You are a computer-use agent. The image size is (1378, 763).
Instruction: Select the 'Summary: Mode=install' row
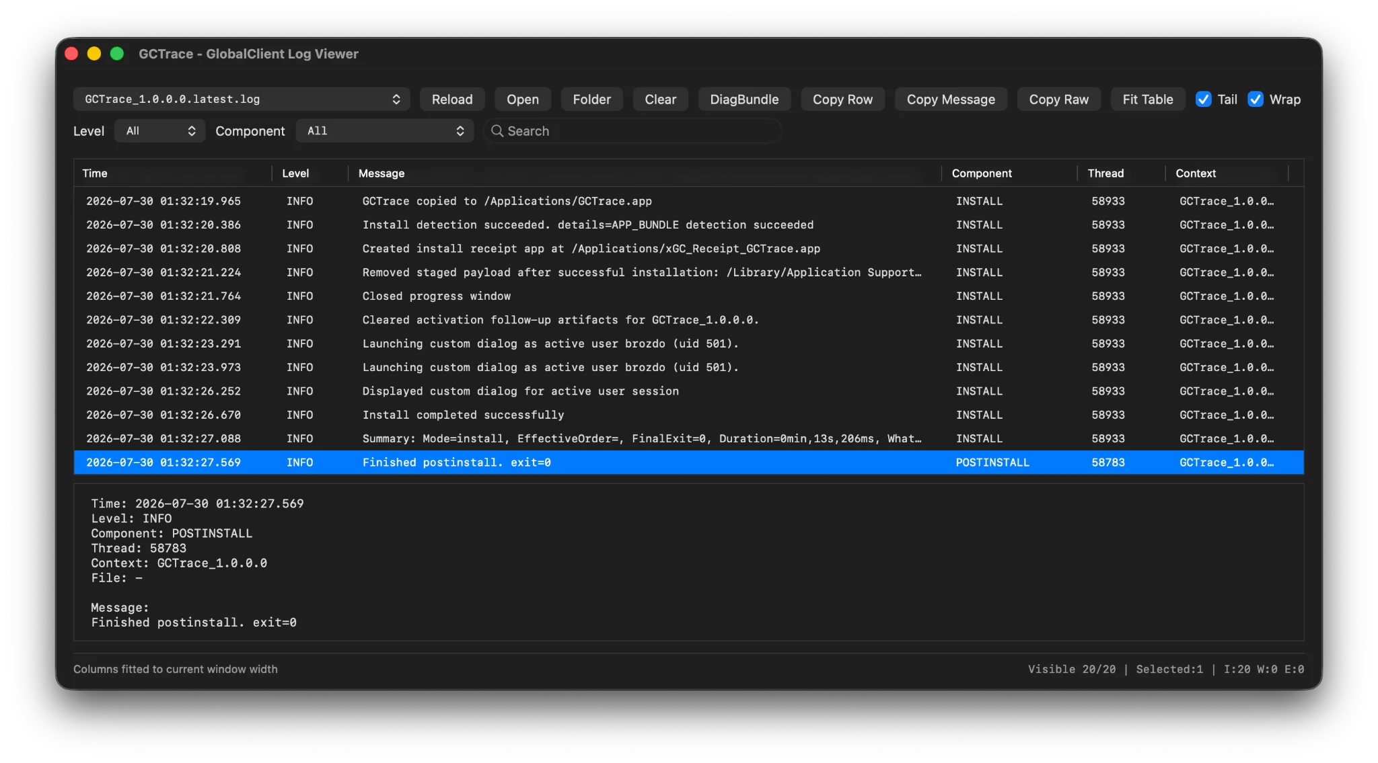(x=688, y=439)
